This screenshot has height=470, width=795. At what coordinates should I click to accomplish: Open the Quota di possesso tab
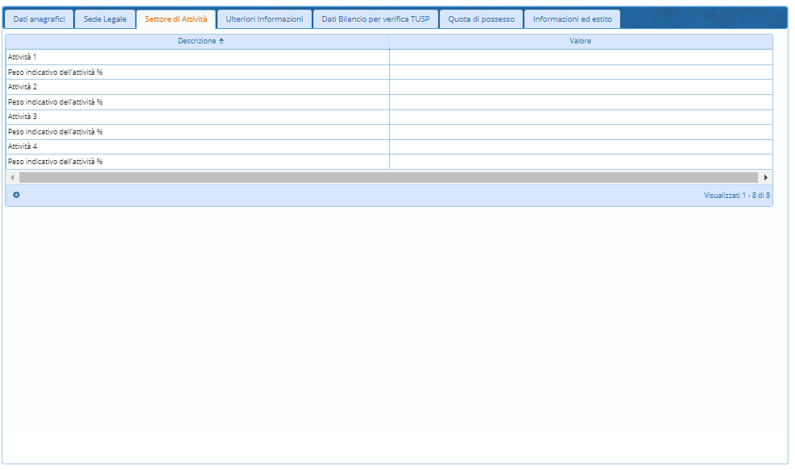click(482, 19)
